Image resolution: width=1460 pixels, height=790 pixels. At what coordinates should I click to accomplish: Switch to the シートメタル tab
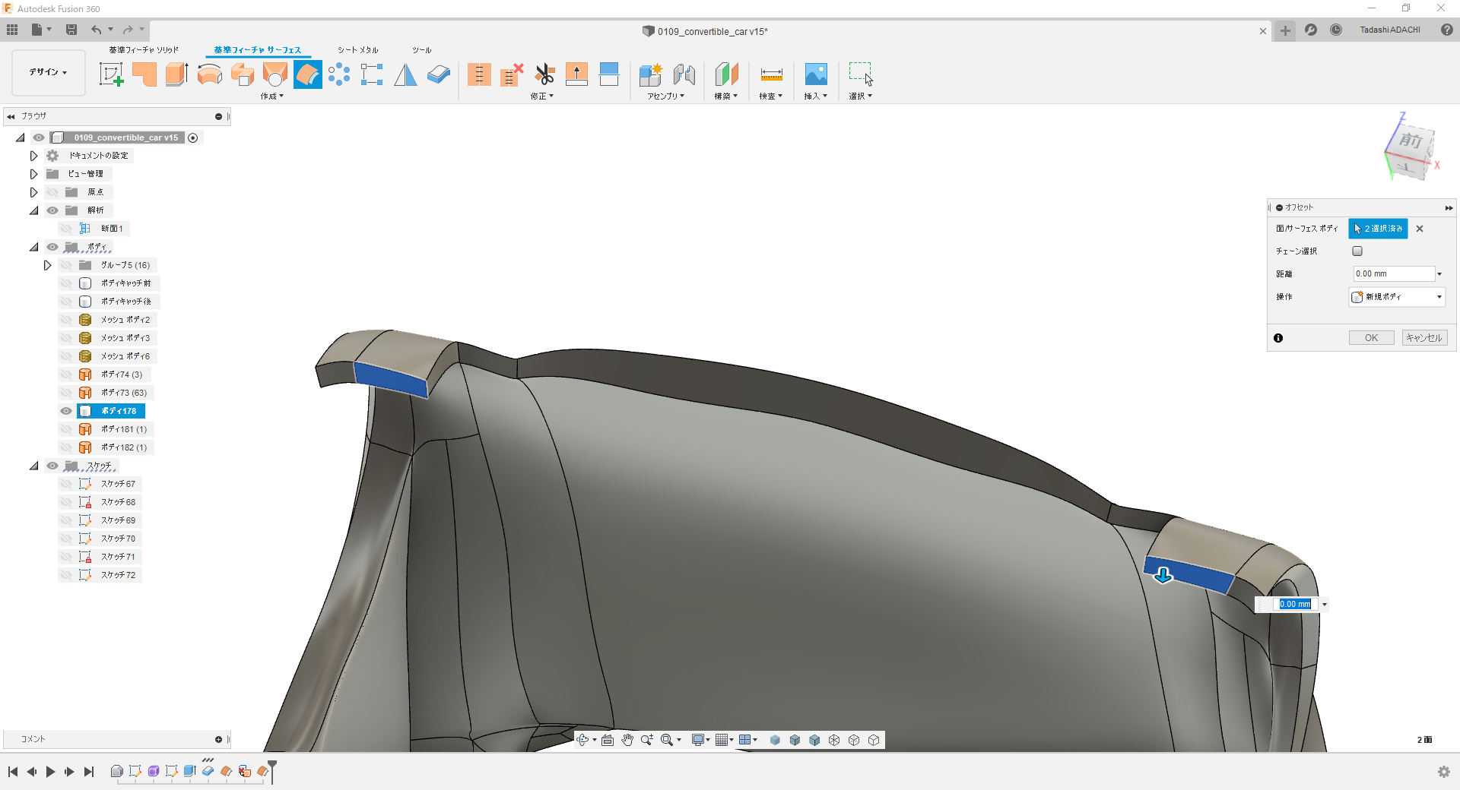[357, 50]
